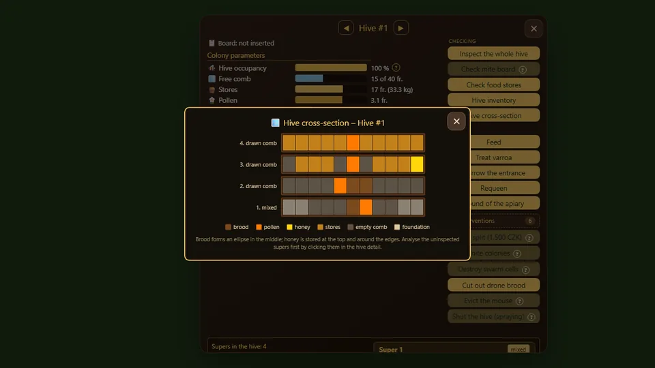Go to the previous hive with the left arrow
This screenshot has height=368, width=655.
click(x=346, y=28)
